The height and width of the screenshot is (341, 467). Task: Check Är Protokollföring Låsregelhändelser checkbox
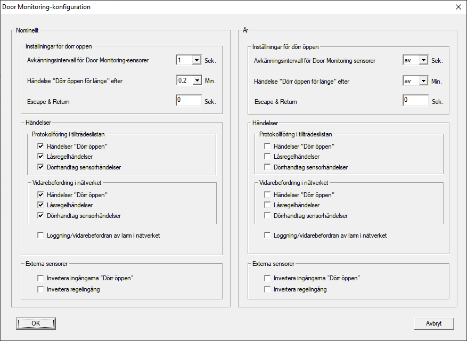(x=268, y=157)
